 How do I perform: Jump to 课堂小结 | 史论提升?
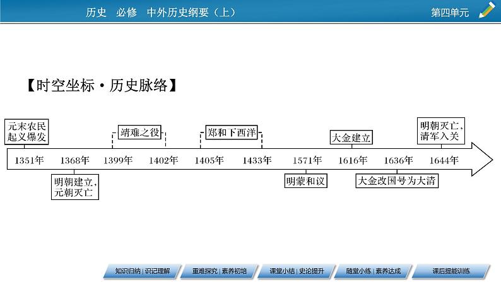coord(293,270)
